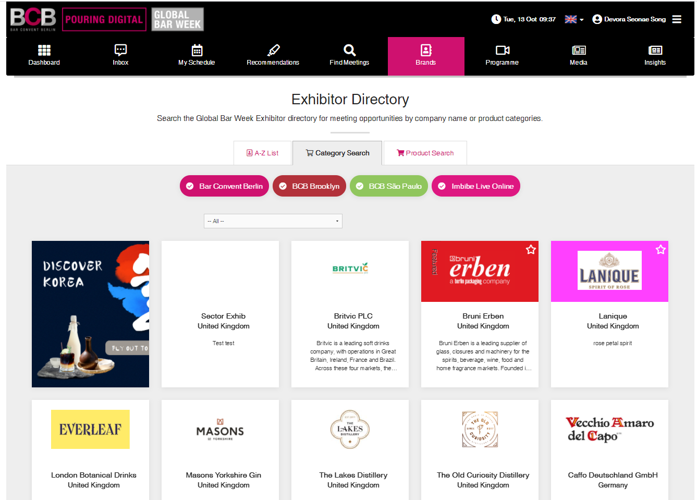Click the Everleaf logo
The height and width of the screenshot is (500, 697).
90,430
